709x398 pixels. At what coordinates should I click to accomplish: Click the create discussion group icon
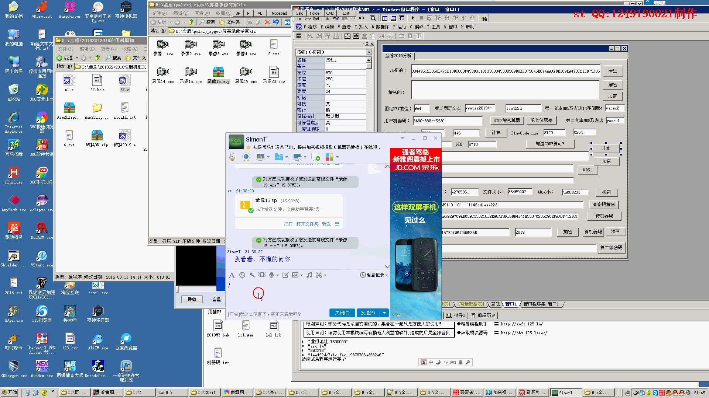(x=316, y=157)
